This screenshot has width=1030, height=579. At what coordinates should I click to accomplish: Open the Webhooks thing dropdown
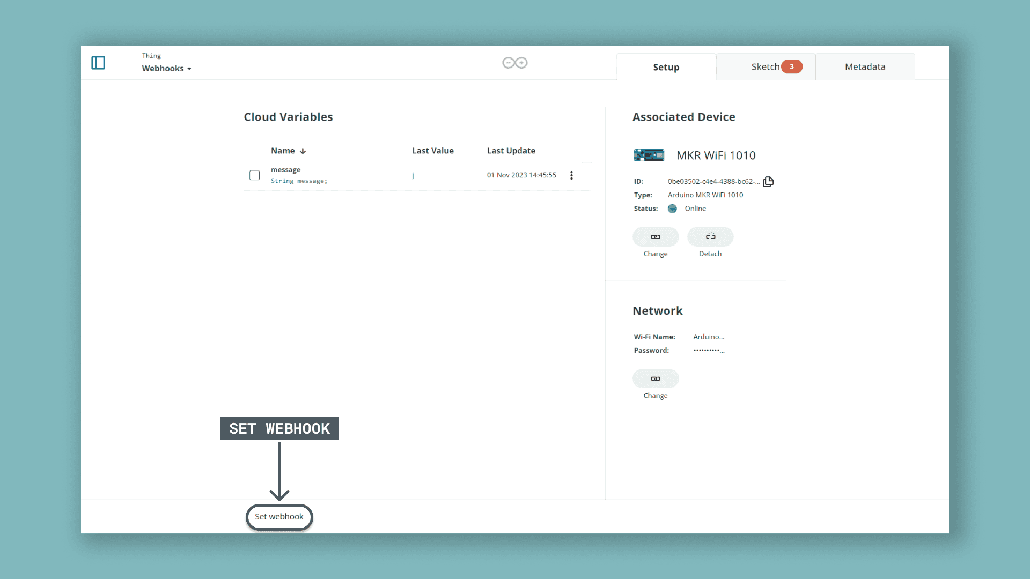(x=166, y=69)
